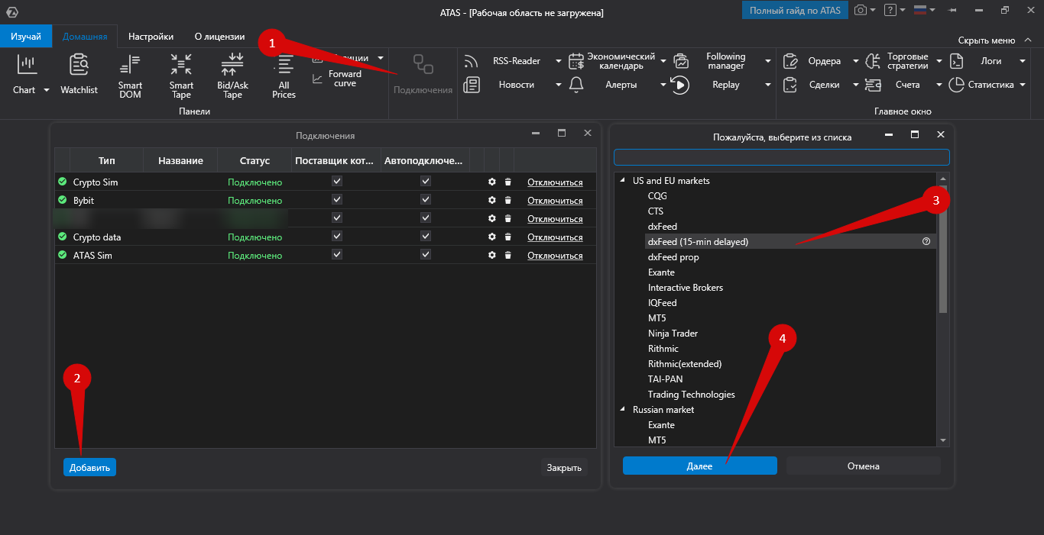Open Полный гайд по ATAS
The width and height of the screenshot is (1044, 535).
(795, 10)
